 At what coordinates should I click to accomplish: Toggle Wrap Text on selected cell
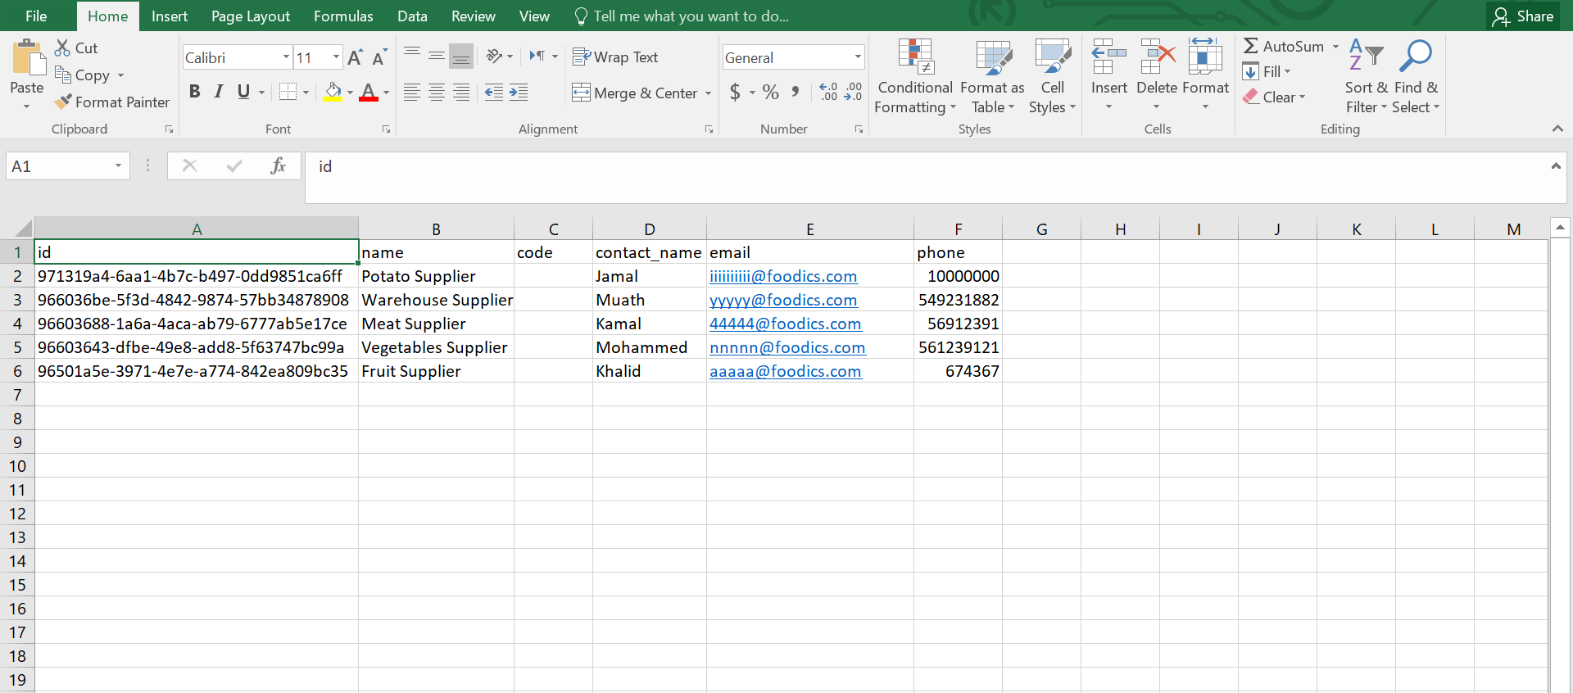[x=615, y=57]
